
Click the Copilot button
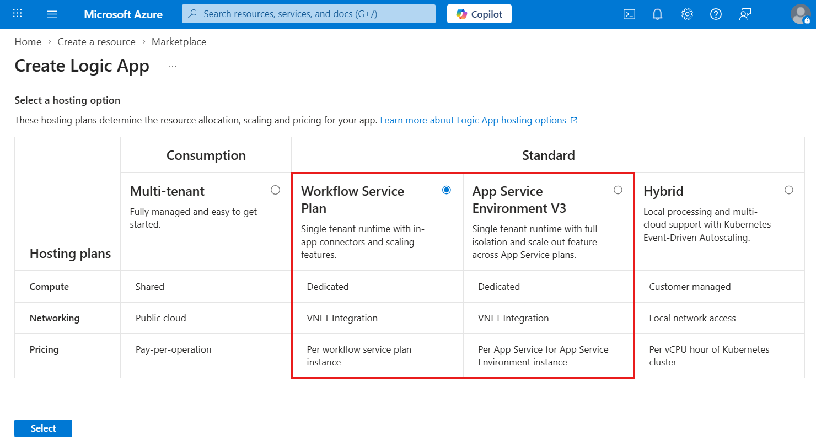tap(479, 14)
